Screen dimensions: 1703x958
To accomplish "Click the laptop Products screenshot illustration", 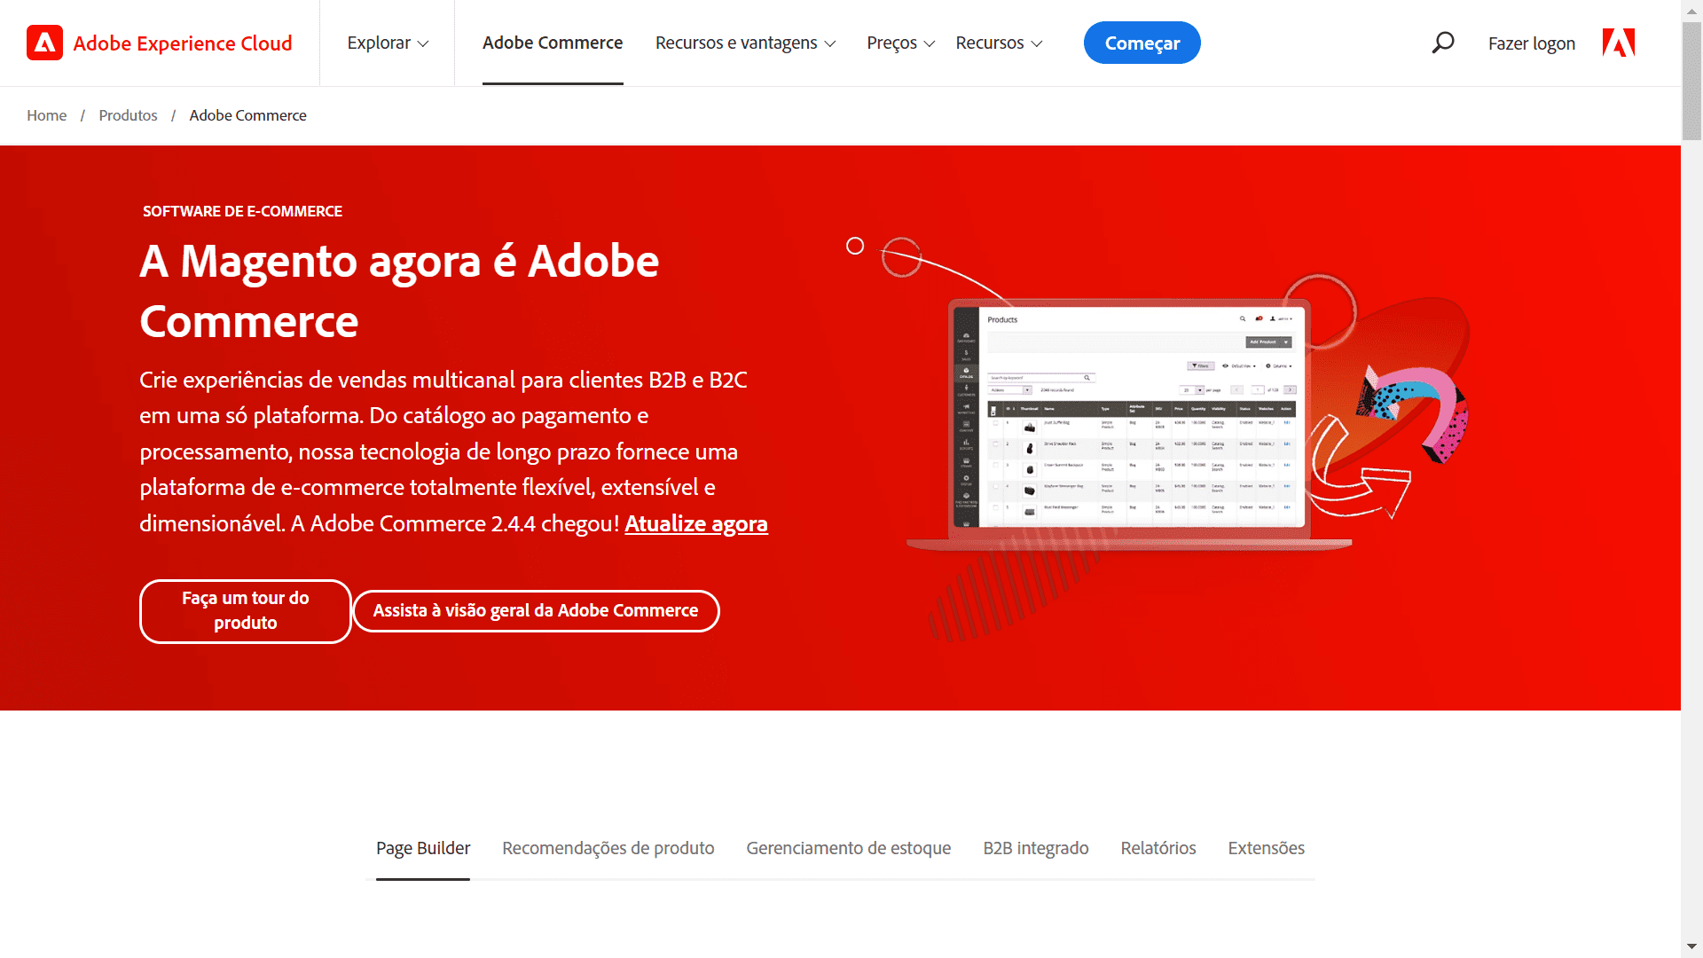I will pyautogui.click(x=1129, y=417).
